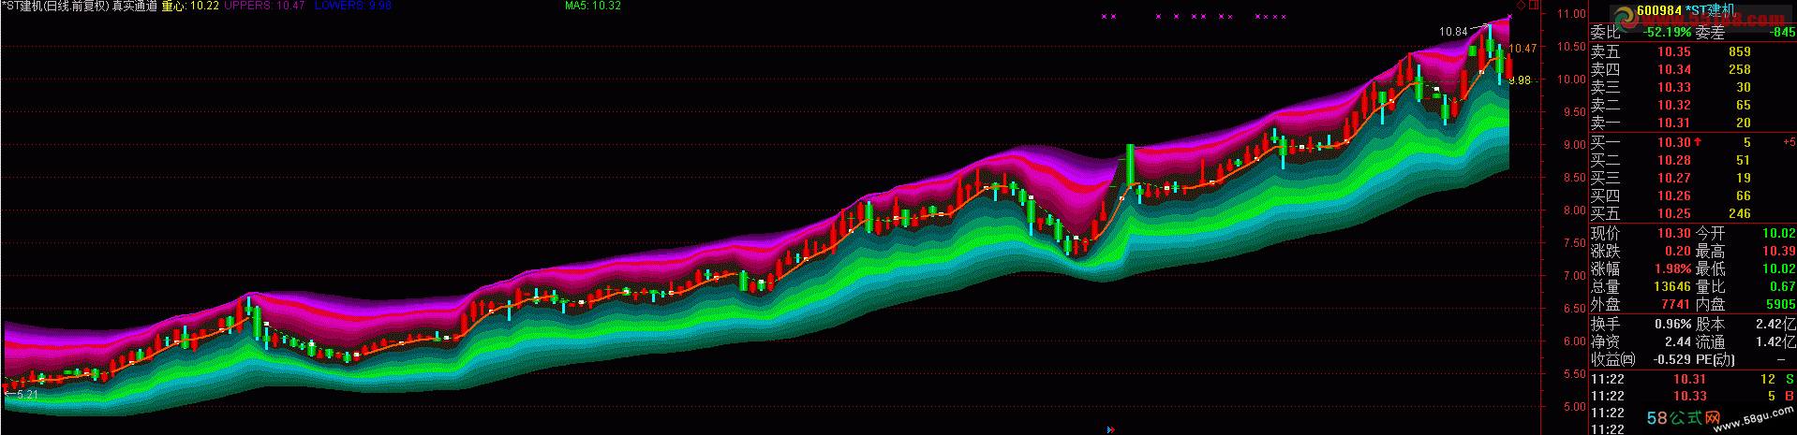The image size is (1797, 435).
Task: Select the 买二 price 10.28
Action: pyautogui.click(x=1673, y=160)
